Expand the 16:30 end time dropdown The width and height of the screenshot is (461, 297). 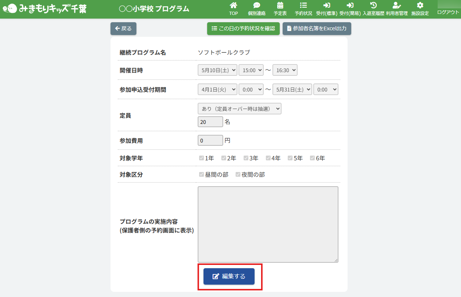pos(285,70)
